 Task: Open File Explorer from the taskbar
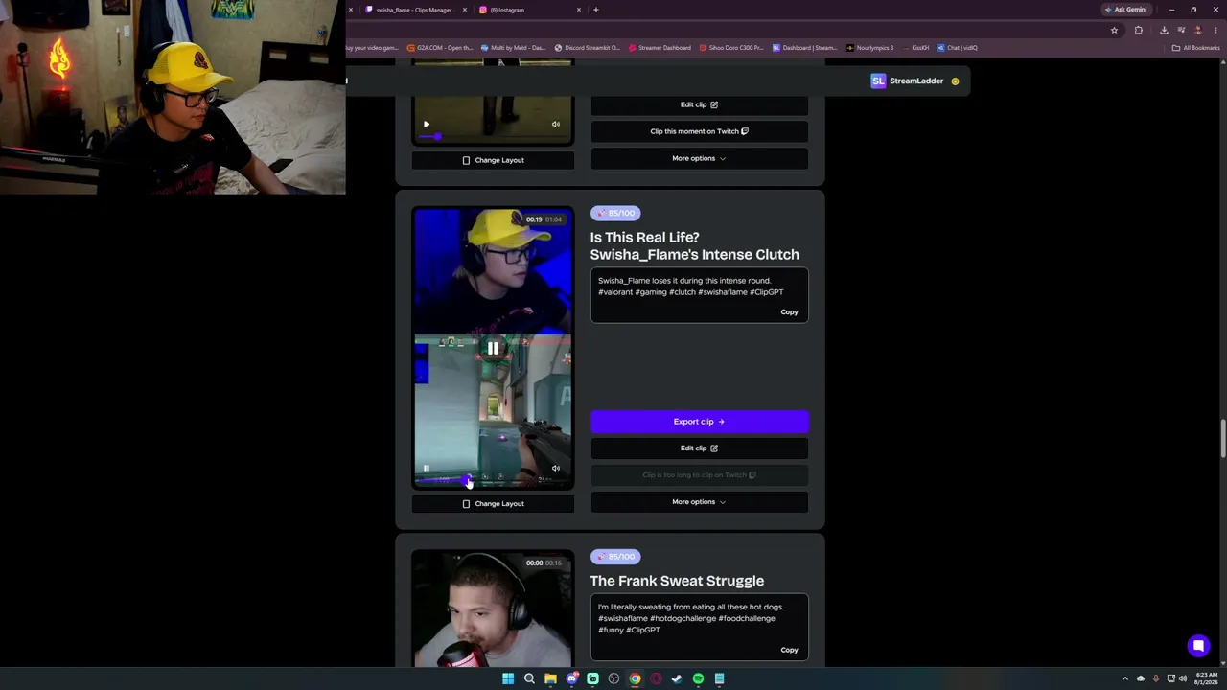(550, 678)
